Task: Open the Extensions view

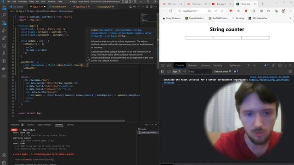Action: (4, 38)
